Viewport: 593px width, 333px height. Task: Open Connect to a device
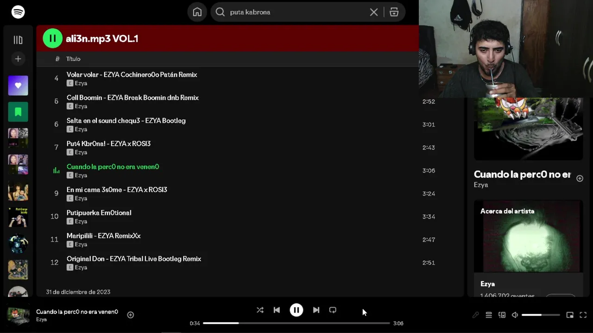click(x=502, y=315)
